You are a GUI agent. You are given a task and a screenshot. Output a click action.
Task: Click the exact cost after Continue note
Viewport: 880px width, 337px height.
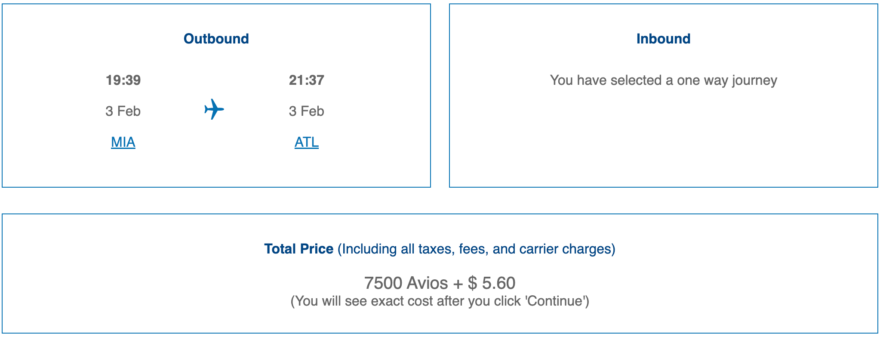(440, 301)
